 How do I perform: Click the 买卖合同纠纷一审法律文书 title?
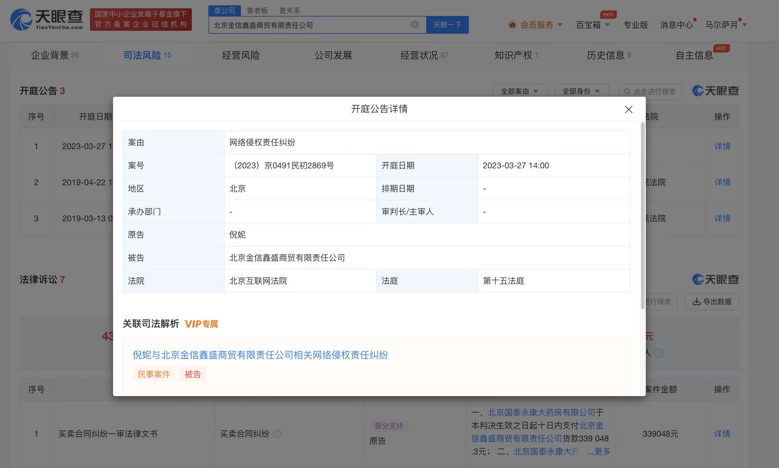pos(108,434)
